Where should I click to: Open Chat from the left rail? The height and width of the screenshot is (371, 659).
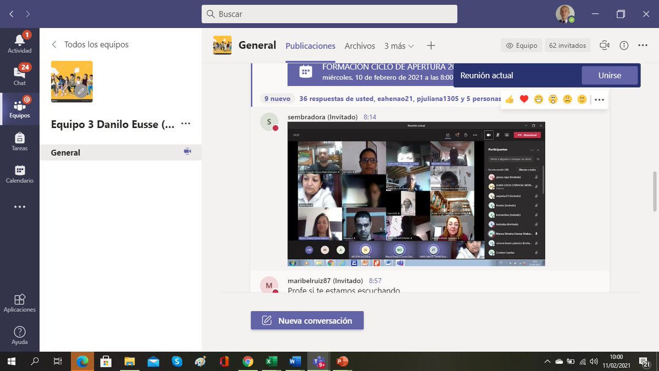[20, 75]
